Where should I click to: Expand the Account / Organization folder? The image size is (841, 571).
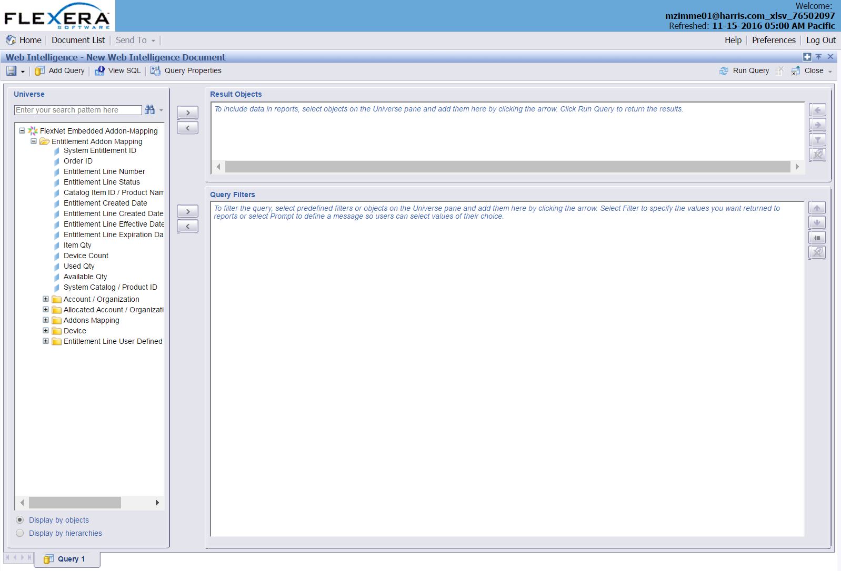[x=46, y=299]
